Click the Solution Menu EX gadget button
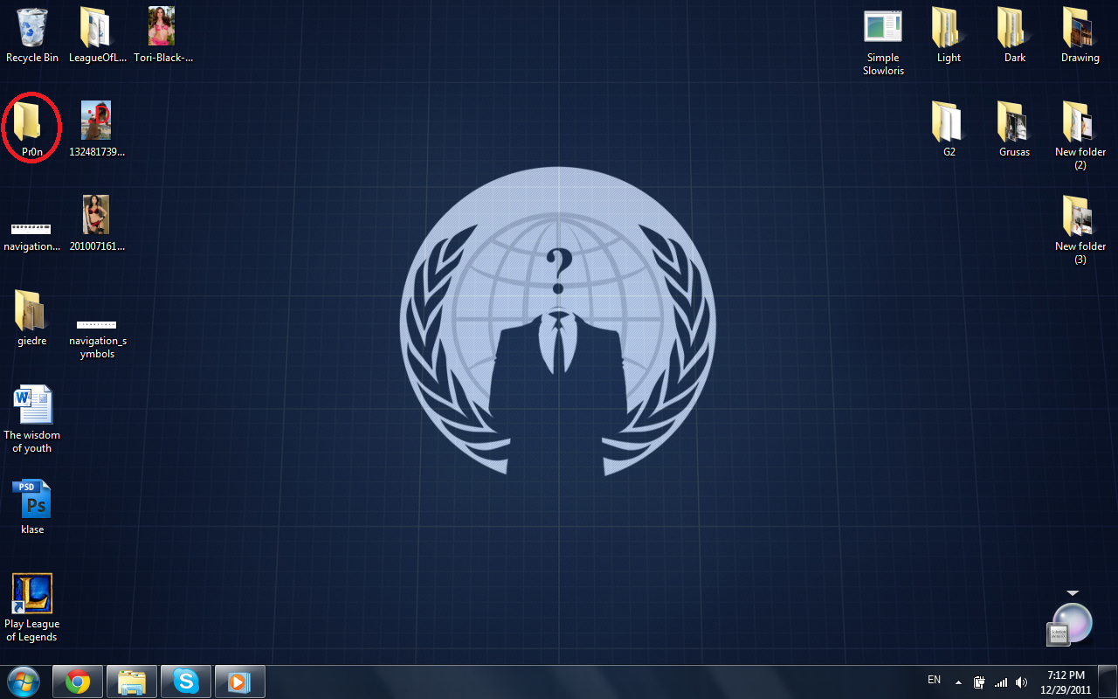Screen dimensions: 1118x699 [1058, 634]
